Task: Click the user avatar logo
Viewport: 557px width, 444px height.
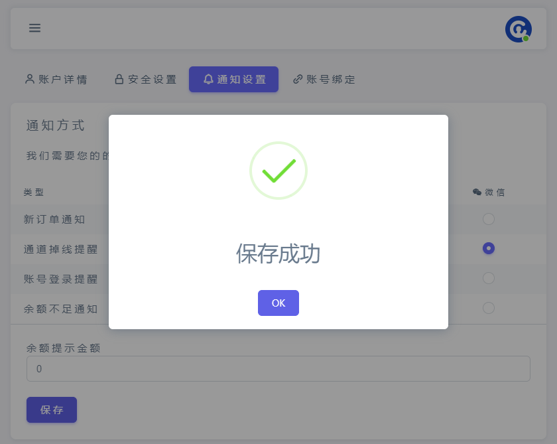Action: click(517, 29)
